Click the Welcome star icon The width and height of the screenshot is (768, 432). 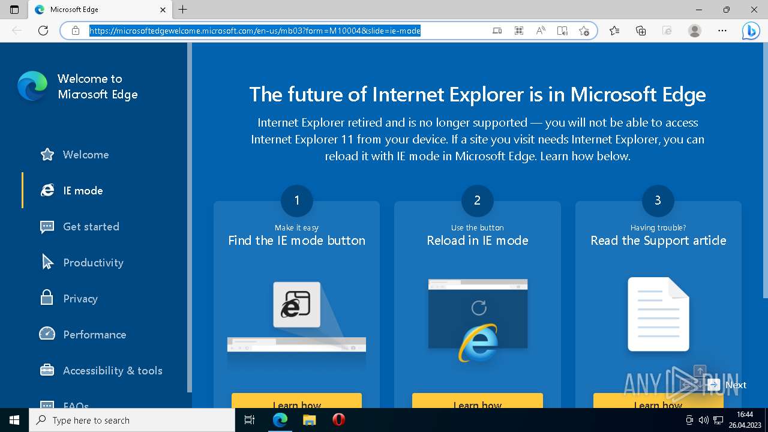point(47,155)
